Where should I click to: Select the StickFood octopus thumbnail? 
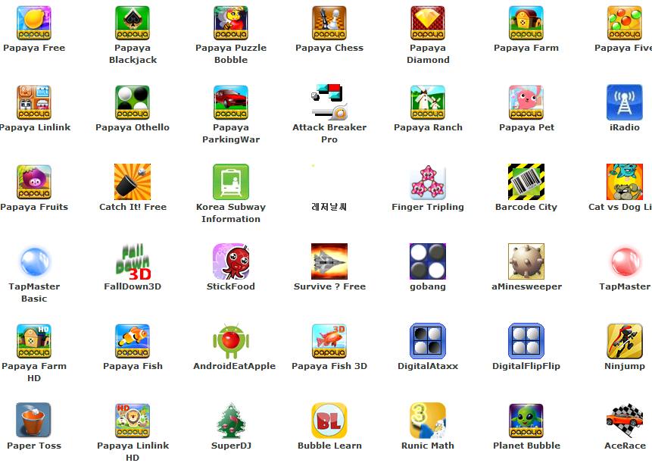coord(231,261)
